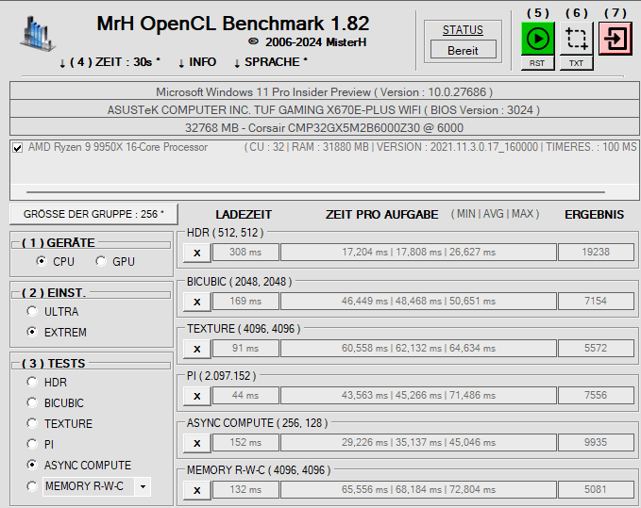Click the MEMORY R-W-C timing field 65,556 ms
641x508 pixels.
click(418, 490)
